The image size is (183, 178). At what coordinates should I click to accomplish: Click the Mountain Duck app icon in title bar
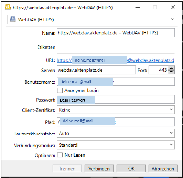[7, 7]
